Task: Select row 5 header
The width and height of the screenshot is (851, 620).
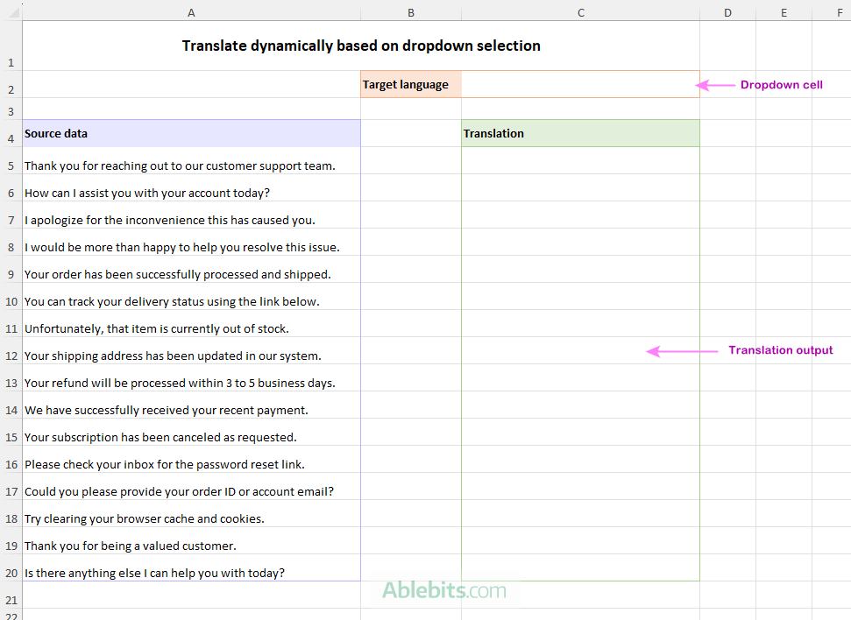Action: point(11,160)
